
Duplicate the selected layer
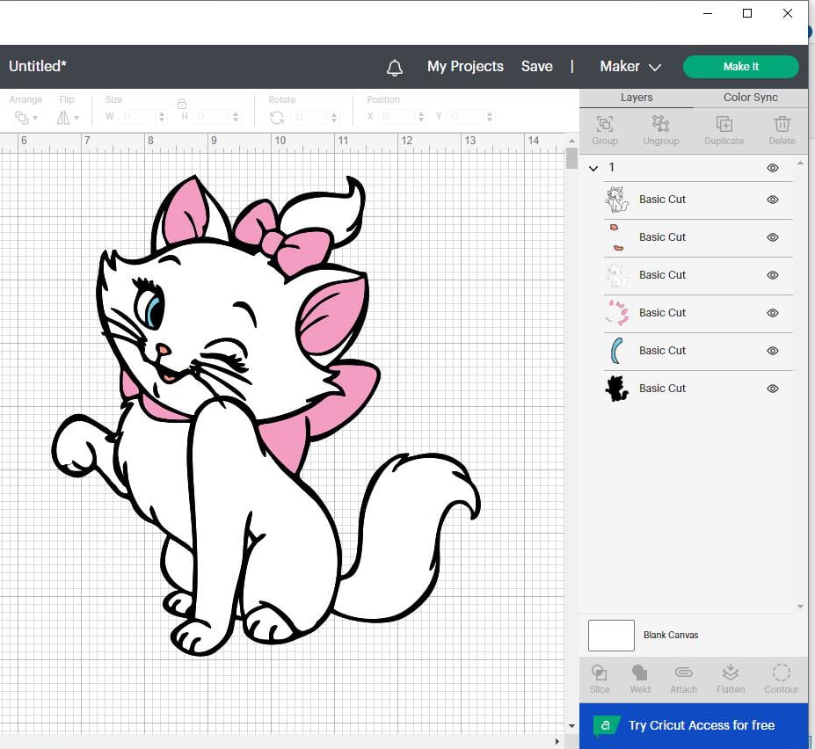724,130
